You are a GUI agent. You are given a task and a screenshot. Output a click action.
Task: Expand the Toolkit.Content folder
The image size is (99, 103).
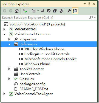coord(9,69)
